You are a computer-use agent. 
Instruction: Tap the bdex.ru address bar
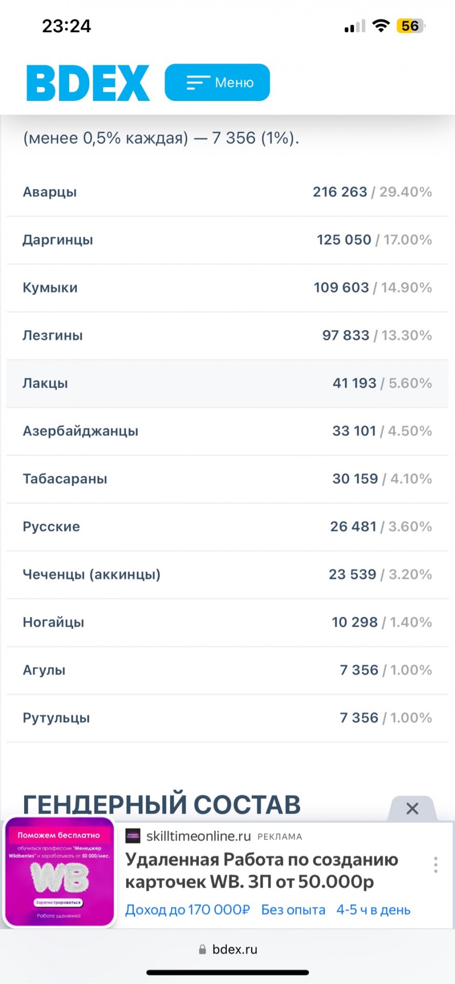228,950
